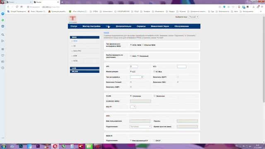The width and height of the screenshot is (265, 149).
Task: Open sidebar three-dots settings
Action: tap(3, 138)
